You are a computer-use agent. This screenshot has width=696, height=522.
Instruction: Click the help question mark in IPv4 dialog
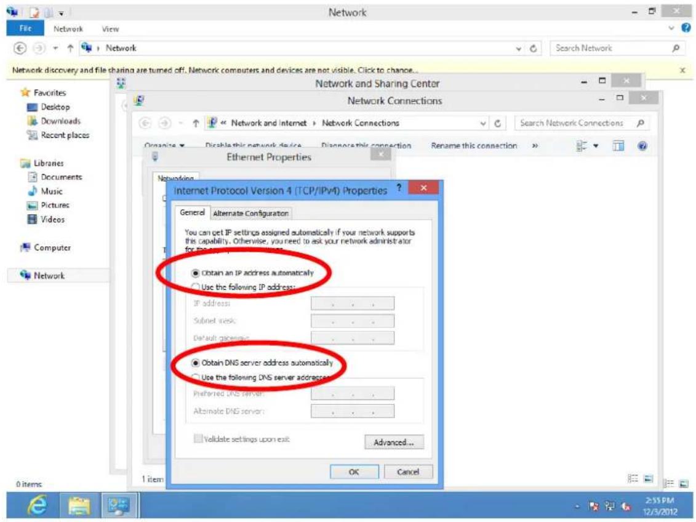coord(399,188)
